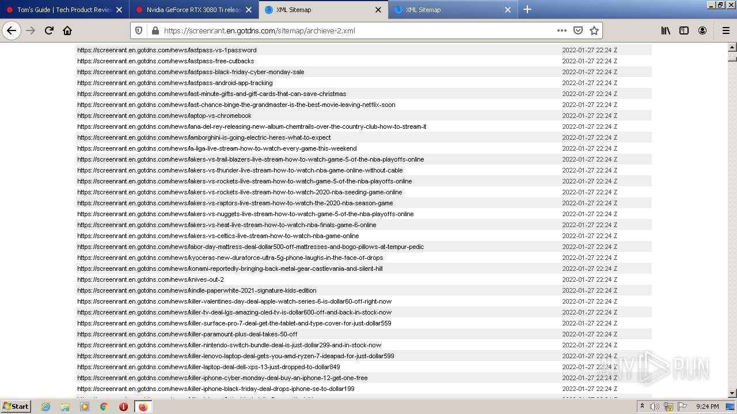This screenshot has width=737, height=414.
Task: Open the Action Center flag icon
Action: (x=682, y=407)
